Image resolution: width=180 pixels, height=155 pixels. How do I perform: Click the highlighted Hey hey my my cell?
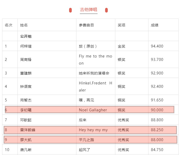(x=93, y=130)
